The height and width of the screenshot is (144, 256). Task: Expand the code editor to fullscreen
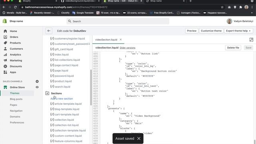pyautogui.click(x=251, y=40)
